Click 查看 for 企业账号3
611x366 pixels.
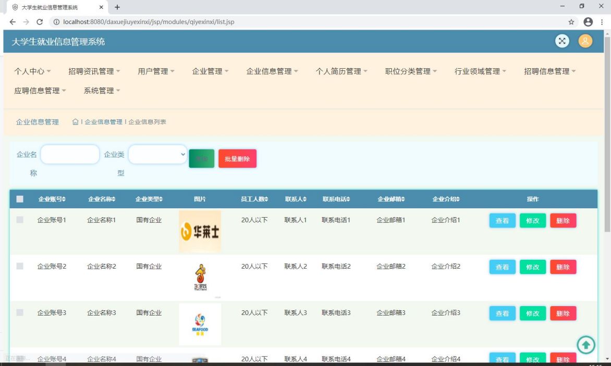(x=502, y=313)
